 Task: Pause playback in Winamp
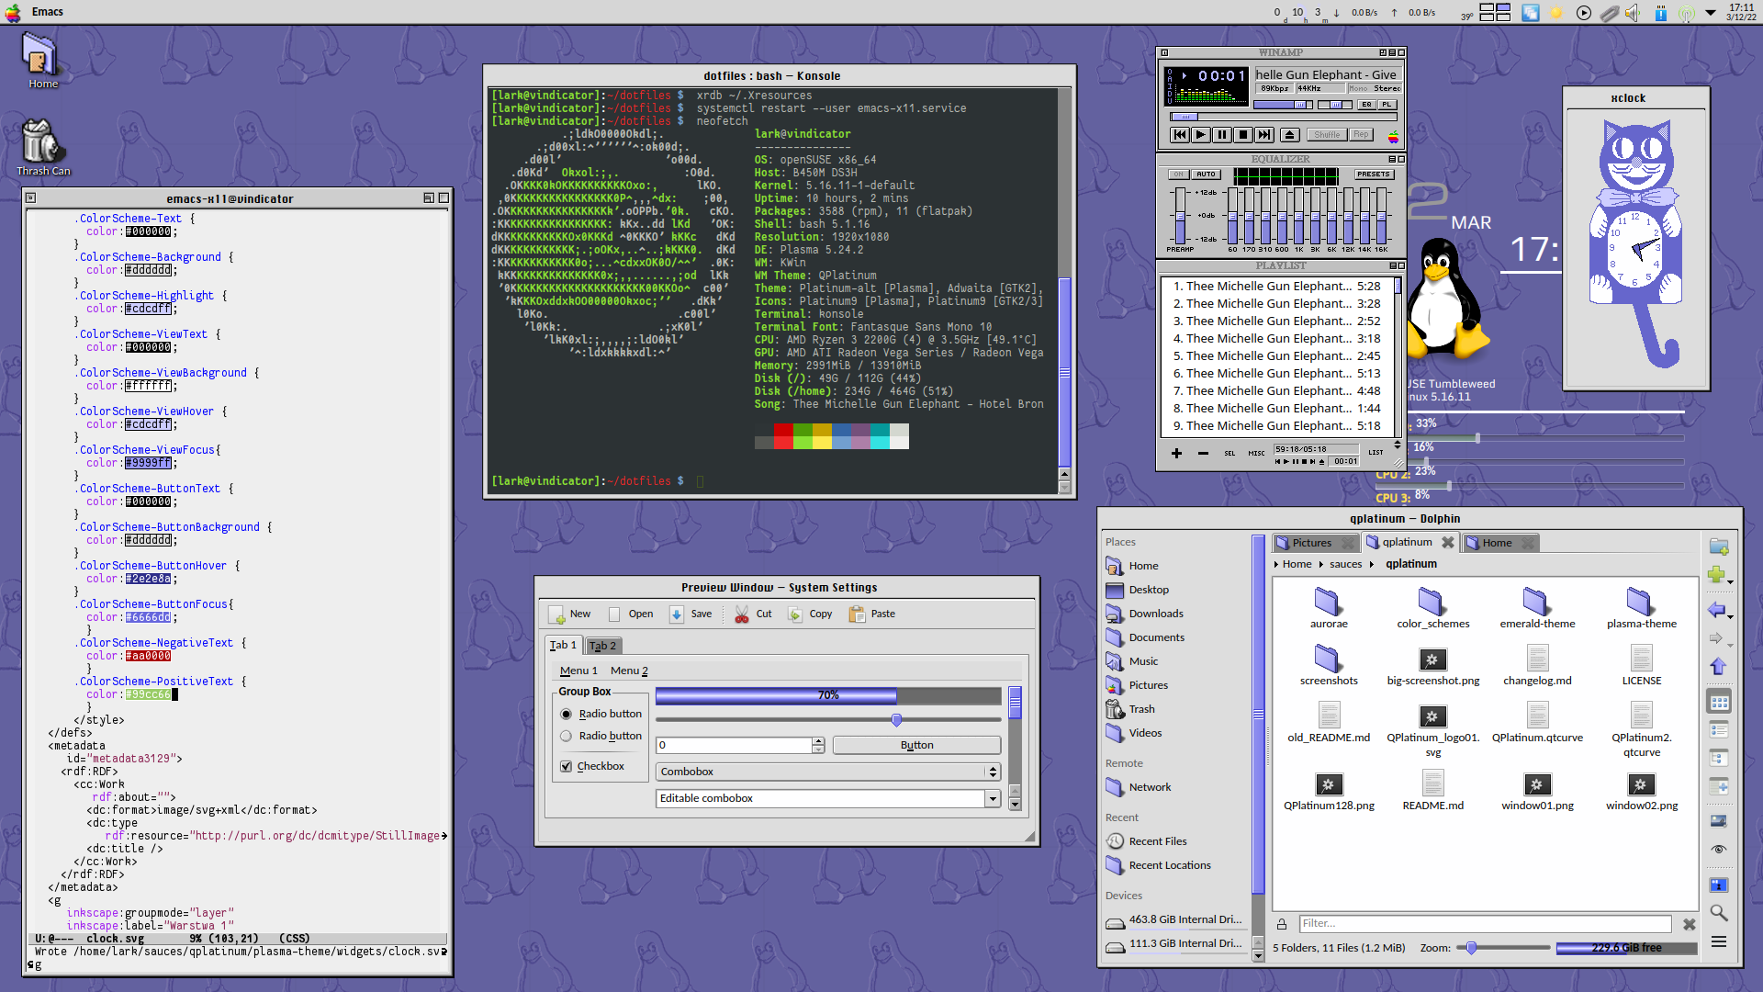(x=1221, y=135)
